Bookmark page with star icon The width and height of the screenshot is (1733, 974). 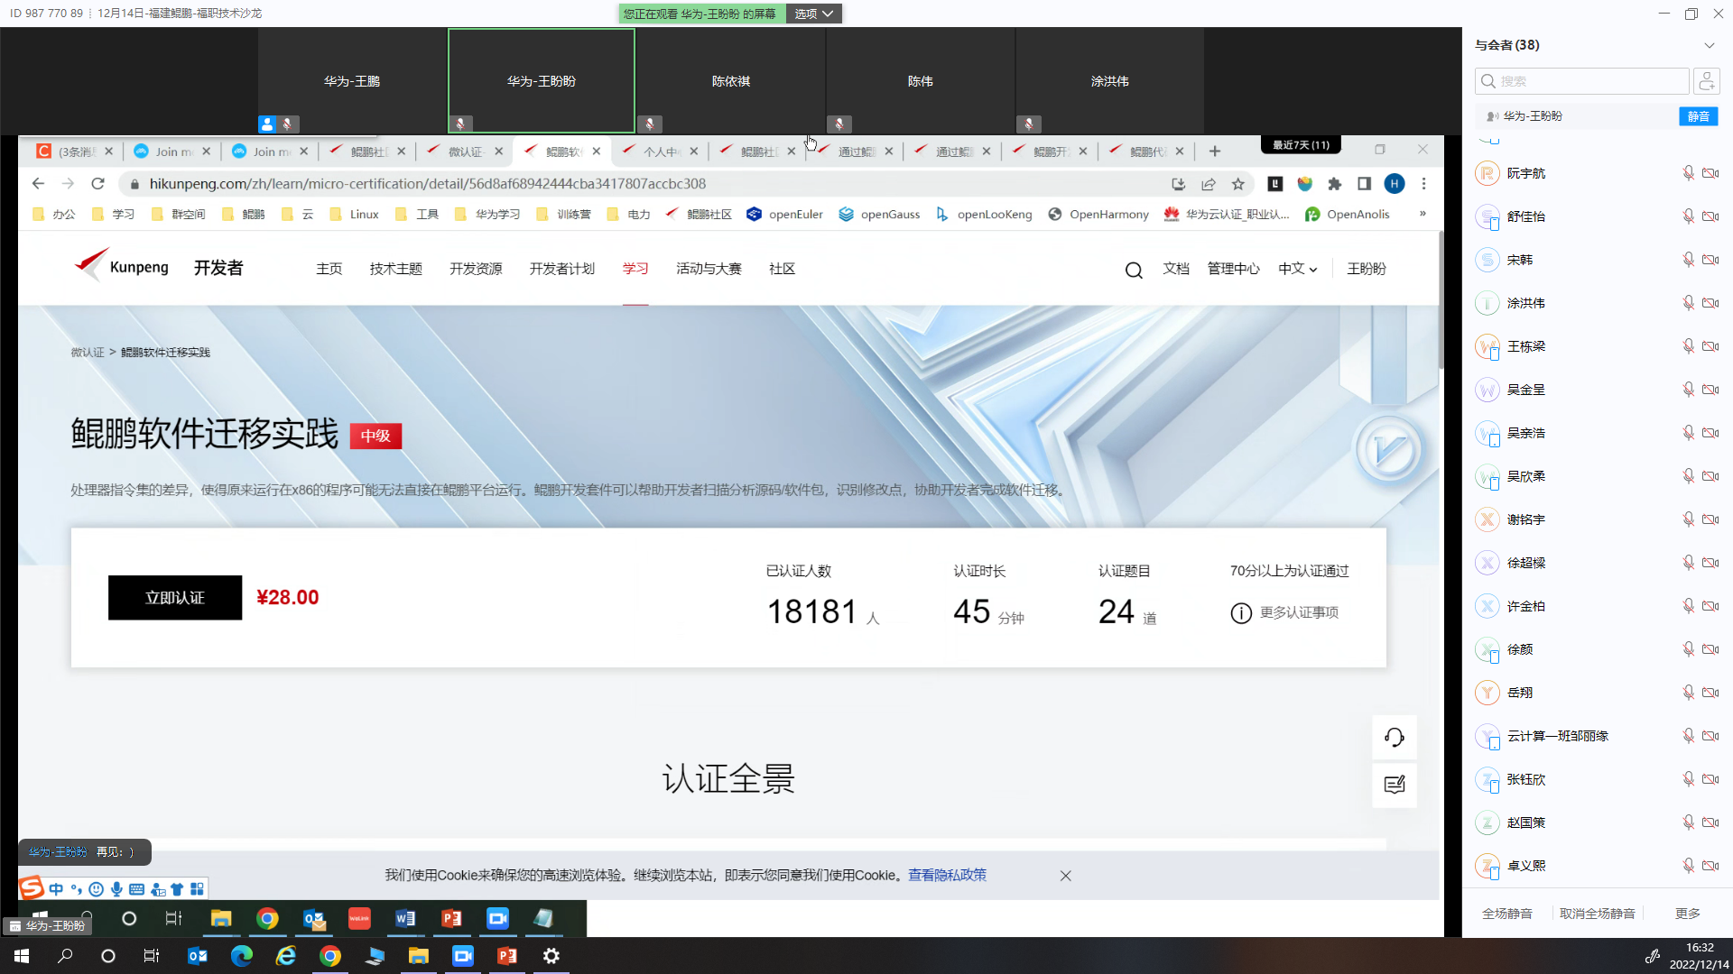(x=1238, y=184)
